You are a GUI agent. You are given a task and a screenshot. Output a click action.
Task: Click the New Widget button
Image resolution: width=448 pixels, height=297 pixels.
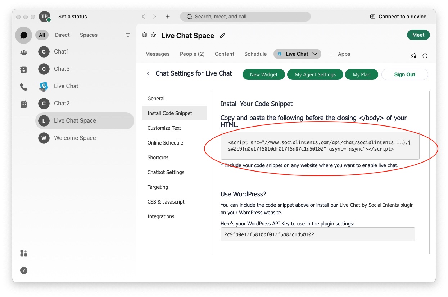(264, 74)
